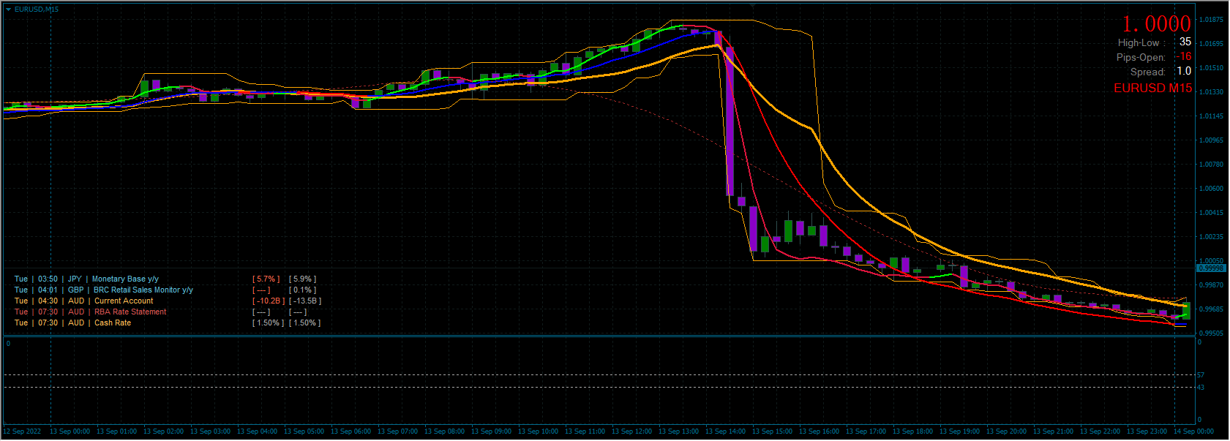Screen dimensions: 1230x441
Task: Click the Pips-Open value -16
Action: click(x=1183, y=56)
